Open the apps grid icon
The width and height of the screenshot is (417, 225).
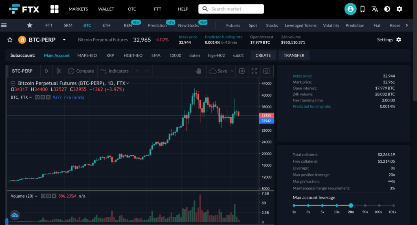pyautogui.click(x=54, y=9)
